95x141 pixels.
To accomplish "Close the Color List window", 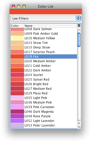I will [x=13, y=6].
